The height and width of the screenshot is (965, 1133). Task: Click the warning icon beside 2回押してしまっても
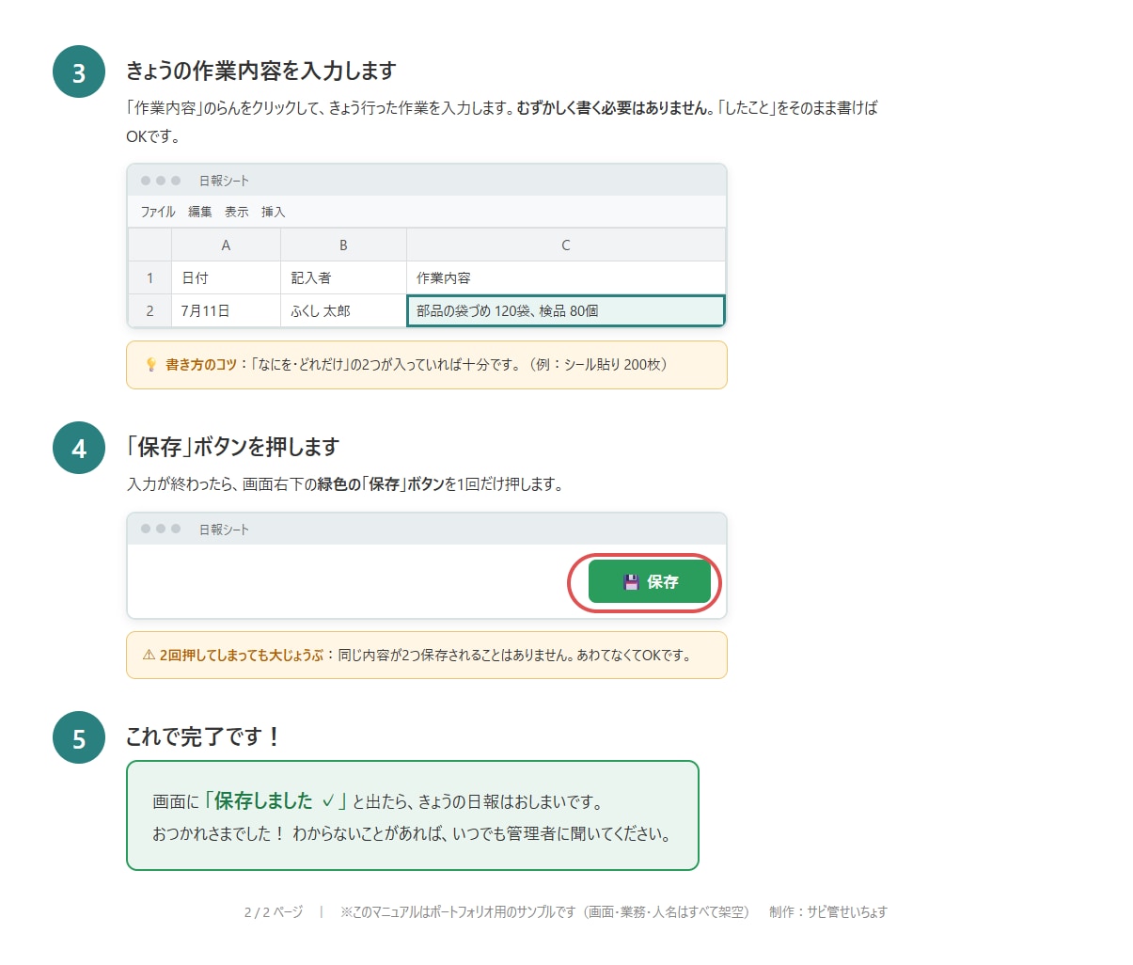[x=149, y=655]
